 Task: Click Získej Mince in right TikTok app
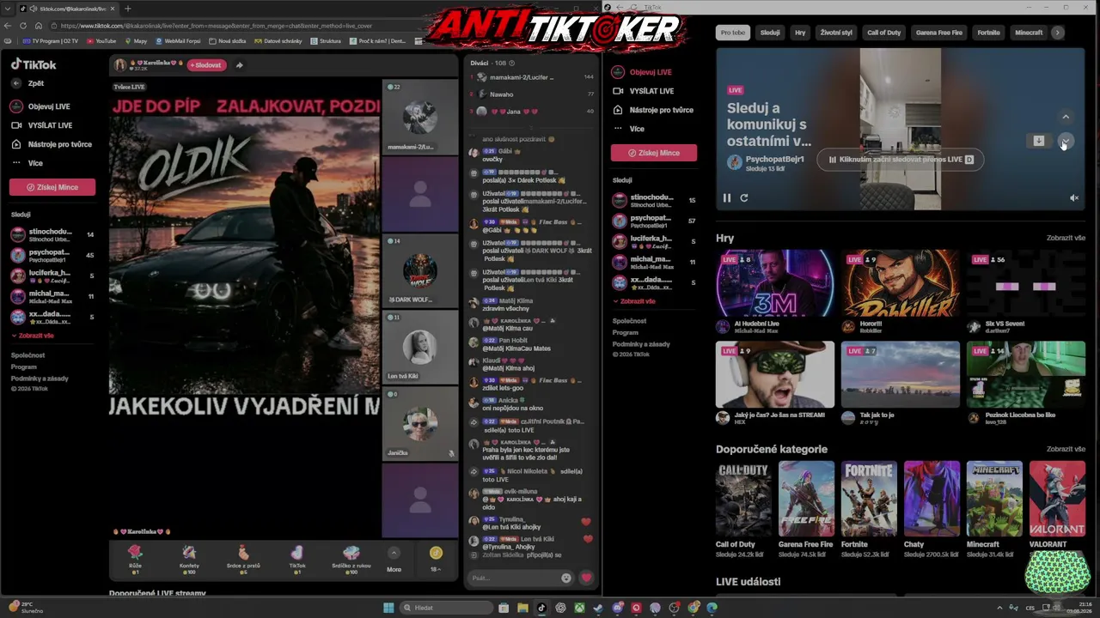point(654,153)
